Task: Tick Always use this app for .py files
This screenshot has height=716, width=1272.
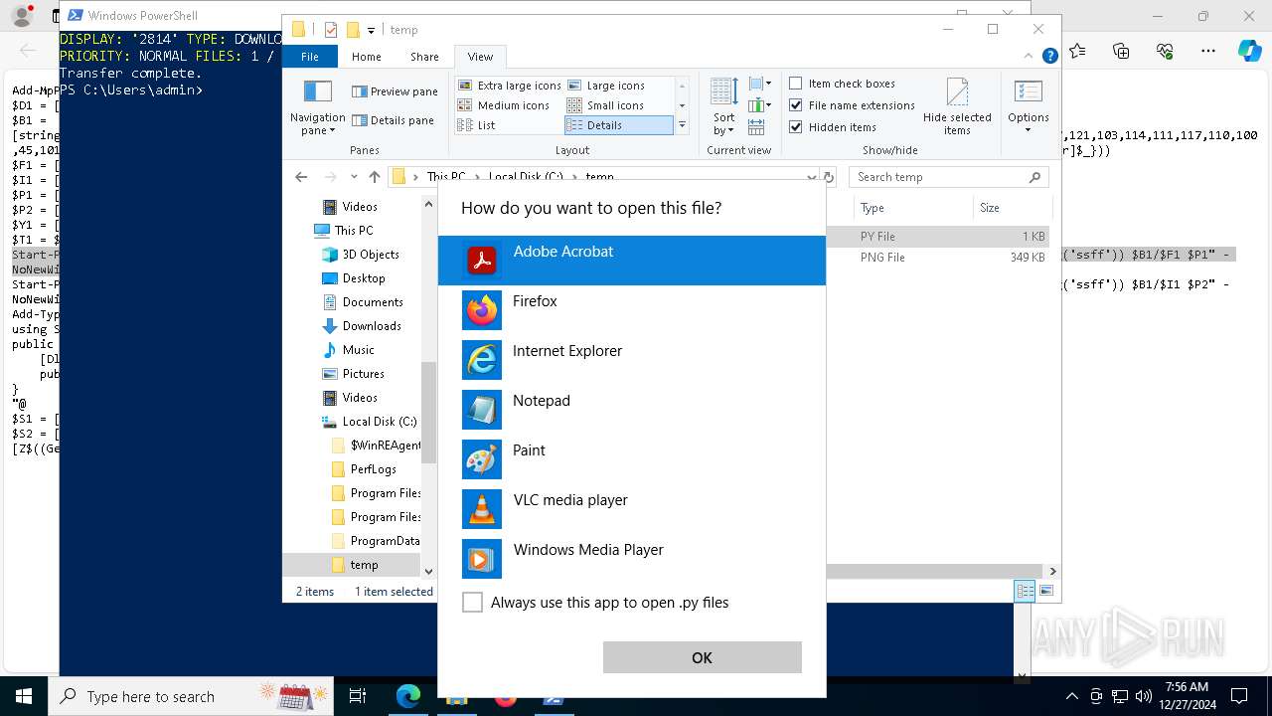Action: 473,603
